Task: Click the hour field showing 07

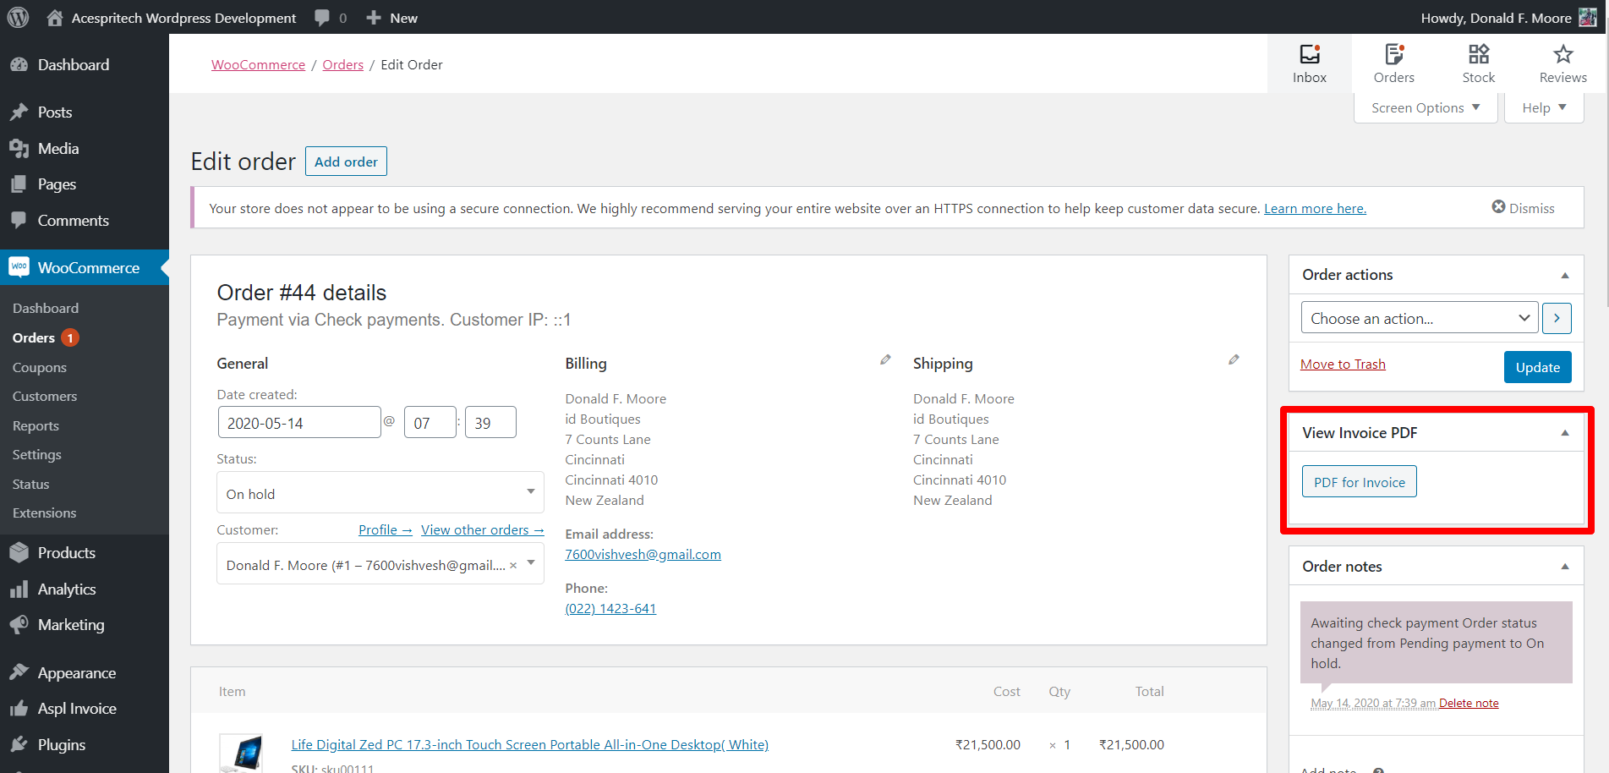Action: tap(430, 423)
